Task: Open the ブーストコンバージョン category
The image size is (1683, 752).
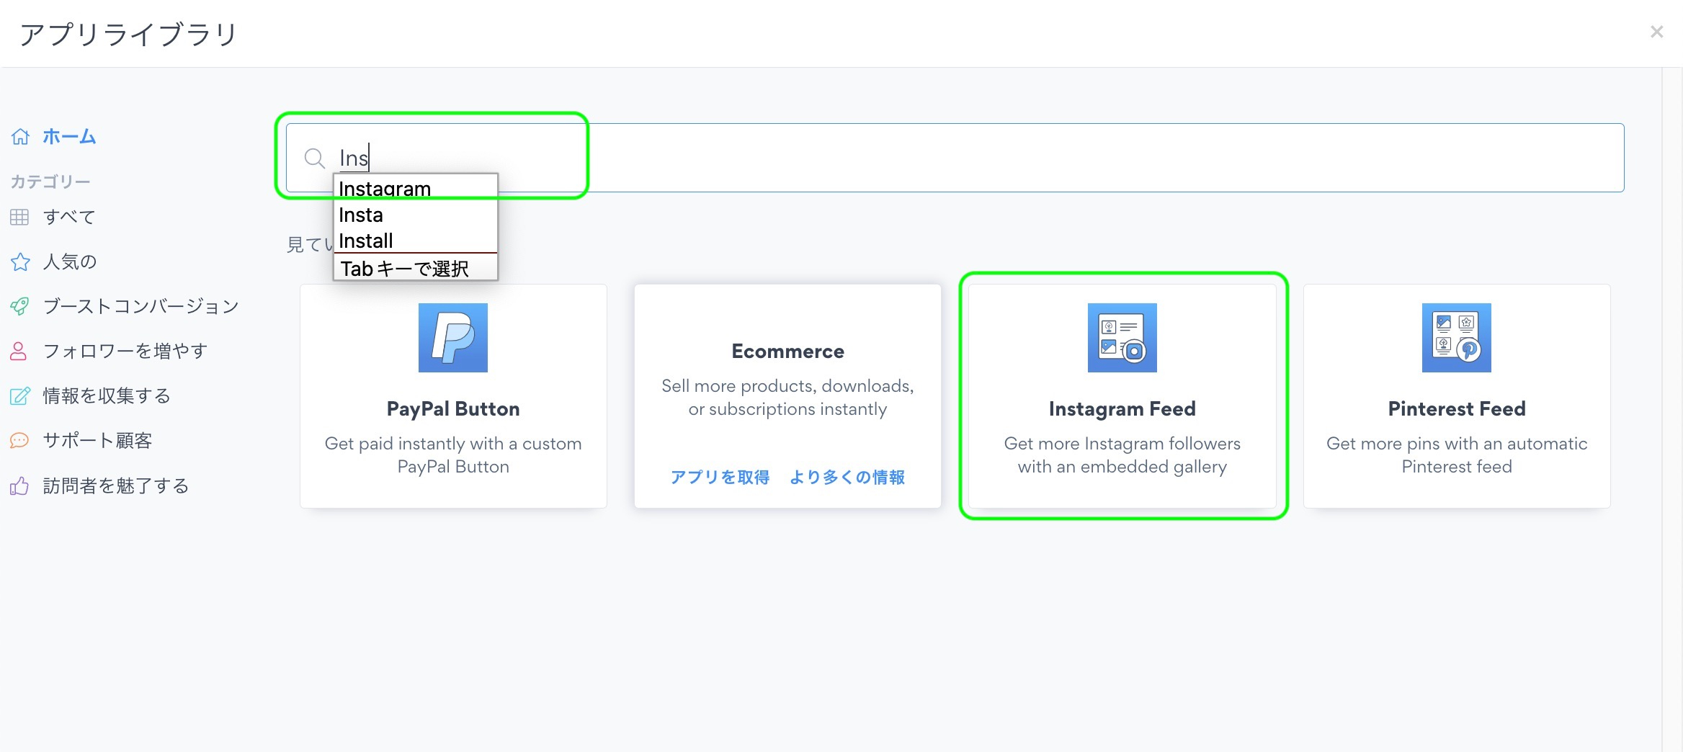Action: (x=141, y=306)
